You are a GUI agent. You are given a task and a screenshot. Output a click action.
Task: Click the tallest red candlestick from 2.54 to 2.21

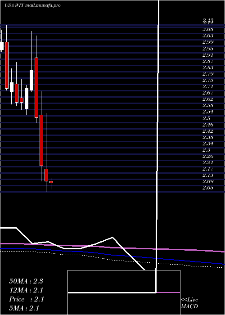point(41,140)
